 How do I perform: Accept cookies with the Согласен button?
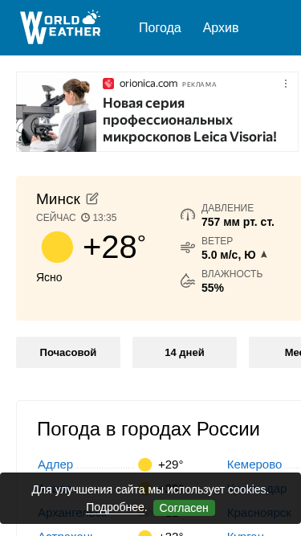point(185,508)
